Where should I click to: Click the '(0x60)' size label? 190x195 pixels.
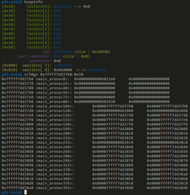point(9,25)
